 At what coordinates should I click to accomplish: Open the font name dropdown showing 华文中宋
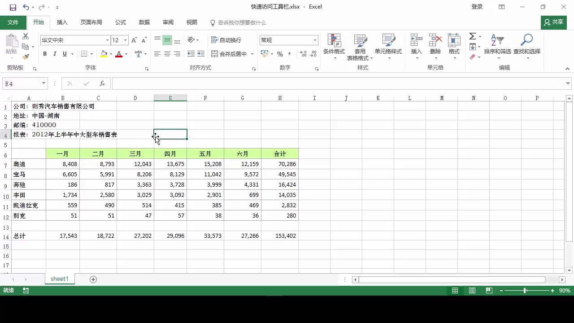(108, 40)
